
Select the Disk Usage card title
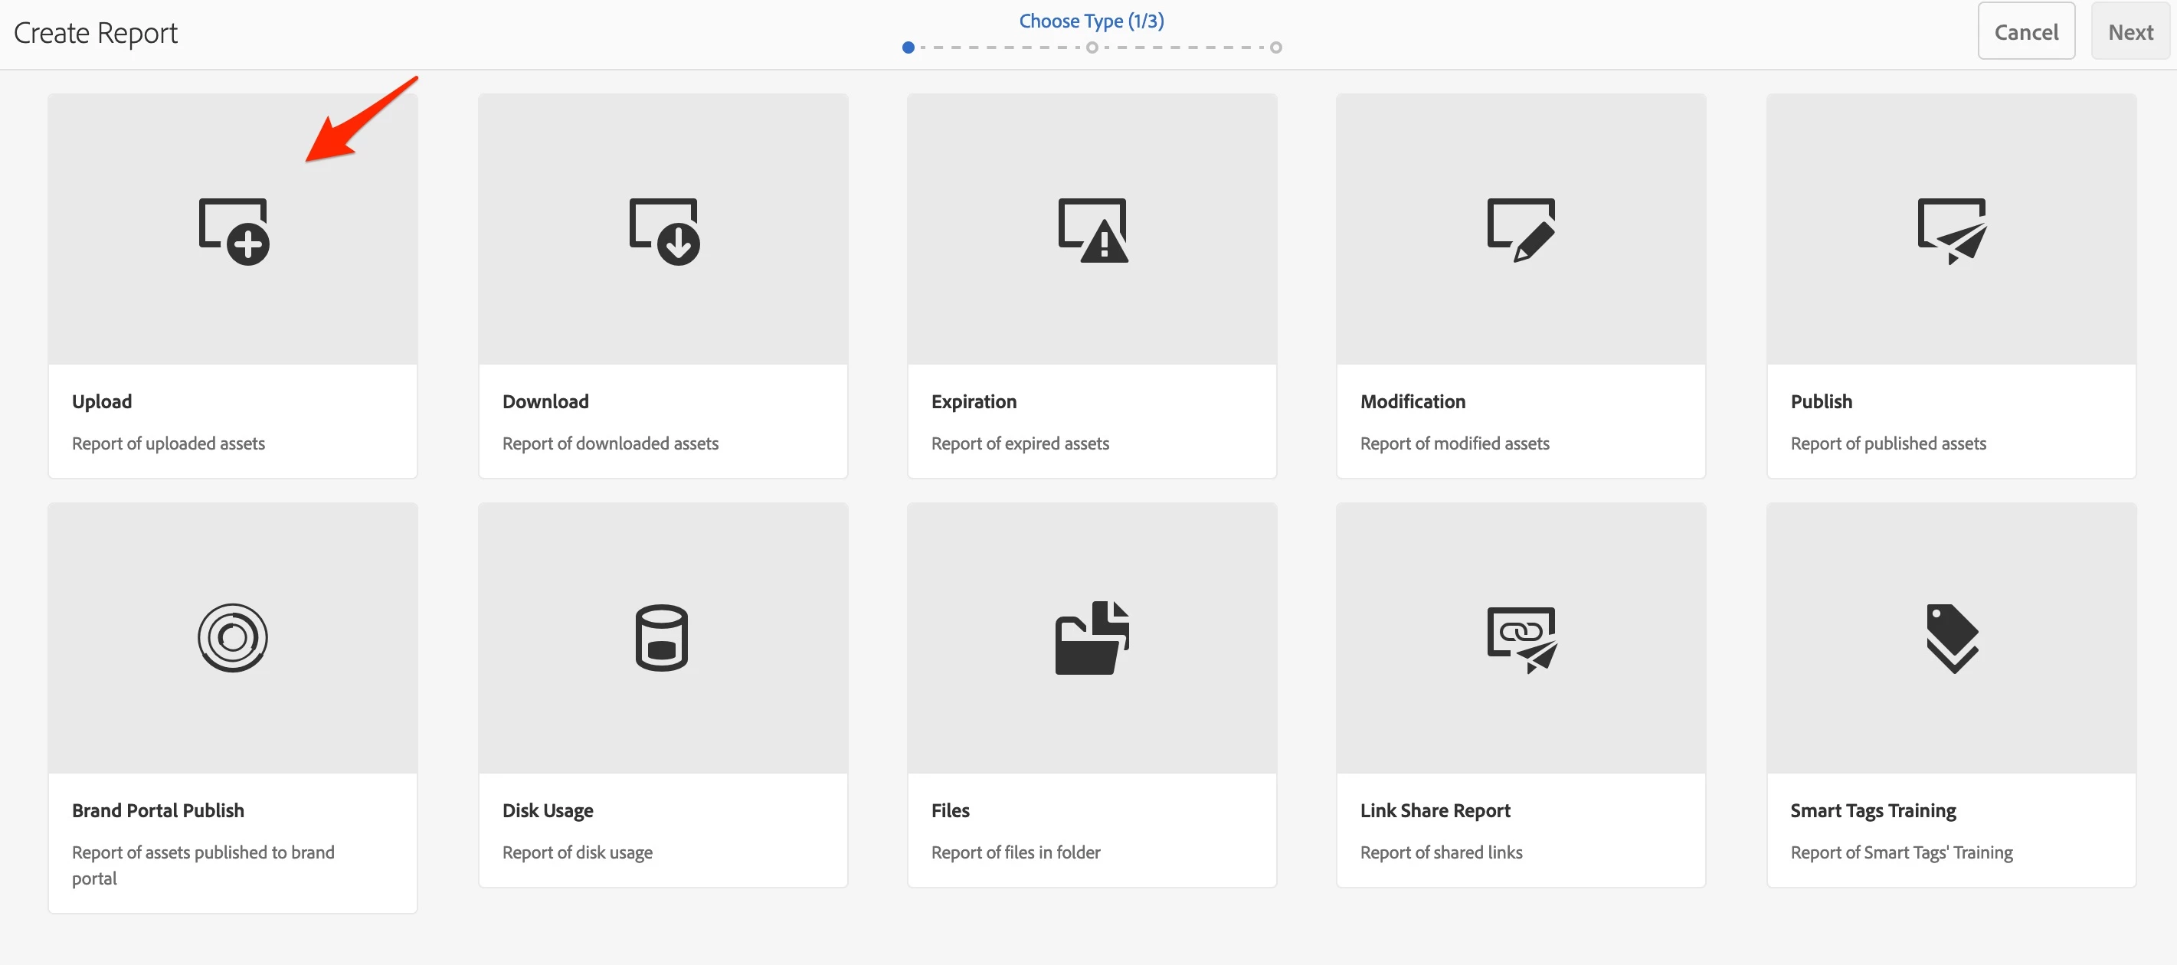pyautogui.click(x=548, y=810)
